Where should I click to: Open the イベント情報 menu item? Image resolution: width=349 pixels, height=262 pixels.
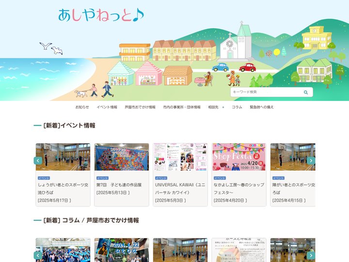[107, 107]
